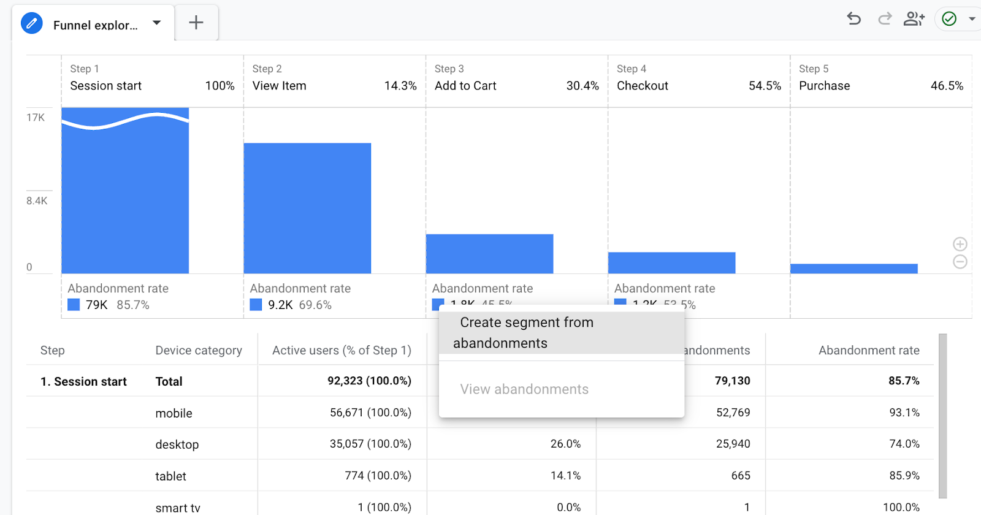
Task: Click the green checkmark status icon
Action: click(949, 19)
